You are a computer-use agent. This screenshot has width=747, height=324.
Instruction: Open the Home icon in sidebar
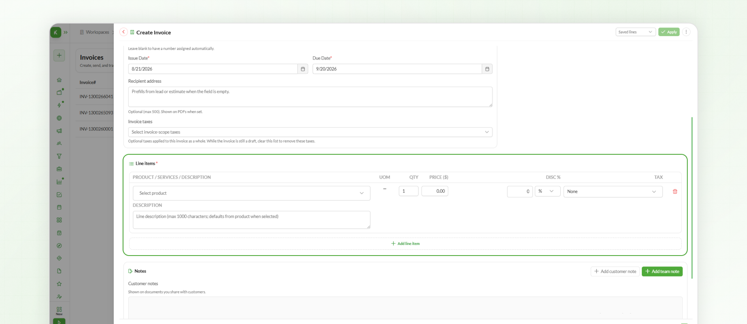(59, 80)
